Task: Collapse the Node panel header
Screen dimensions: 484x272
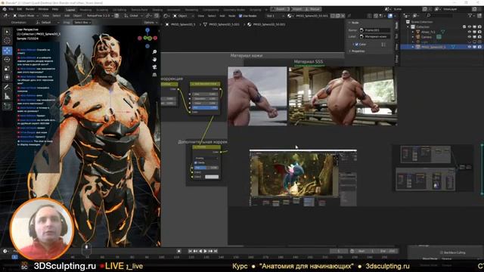Action: (354, 23)
